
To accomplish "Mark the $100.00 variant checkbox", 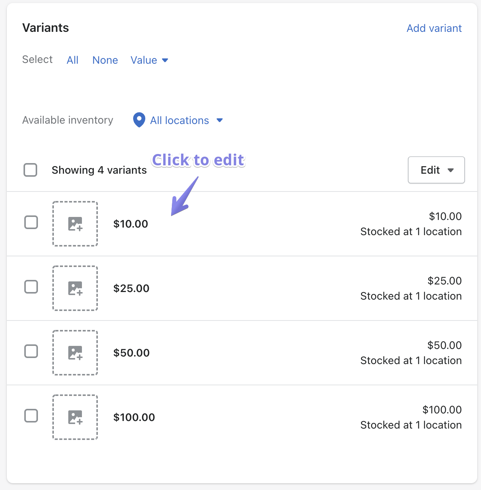I will 31,416.
